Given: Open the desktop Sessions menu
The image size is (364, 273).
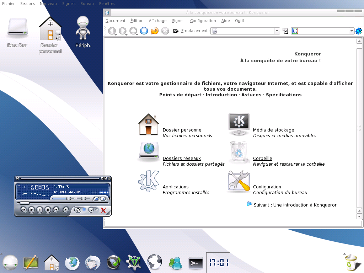Looking at the screenshot, I should click(28, 4).
